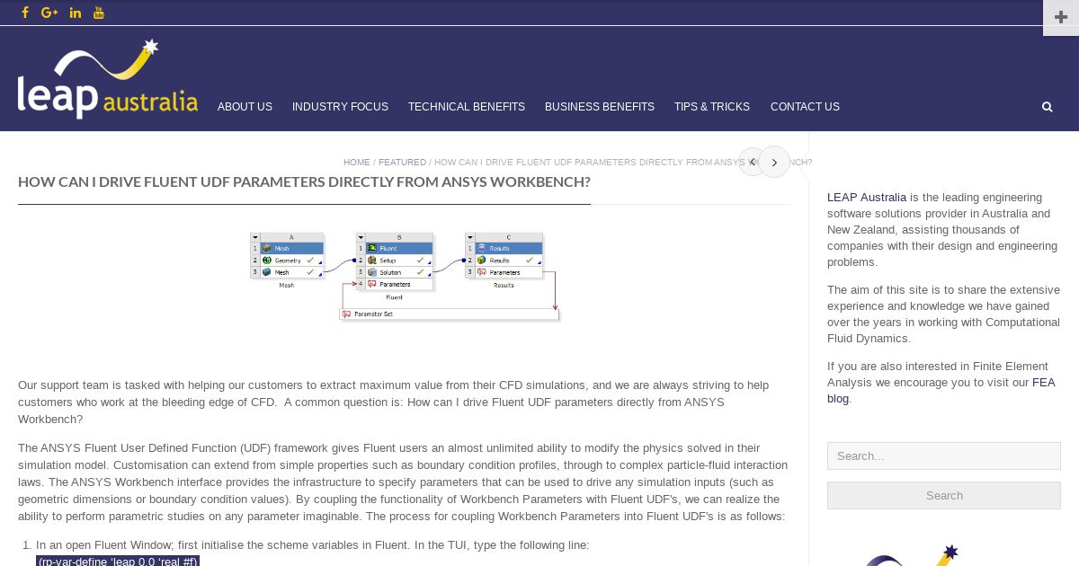Open the Industry Focus menu
1079x566 pixels.
tap(340, 107)
